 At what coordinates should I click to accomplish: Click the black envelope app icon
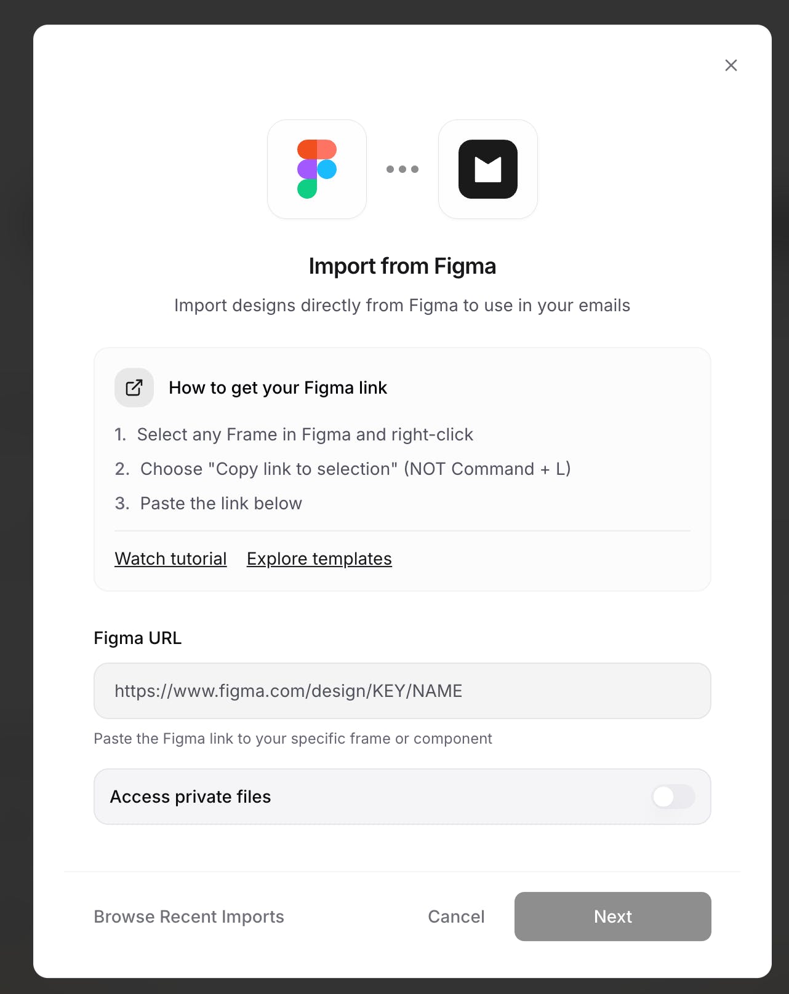pyautogui.click(x=487, y=169)
